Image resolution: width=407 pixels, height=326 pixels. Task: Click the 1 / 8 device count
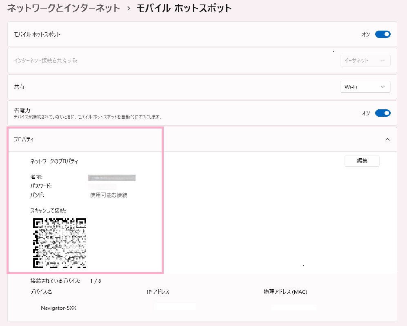pyautogui.click(x=96, y=281)
